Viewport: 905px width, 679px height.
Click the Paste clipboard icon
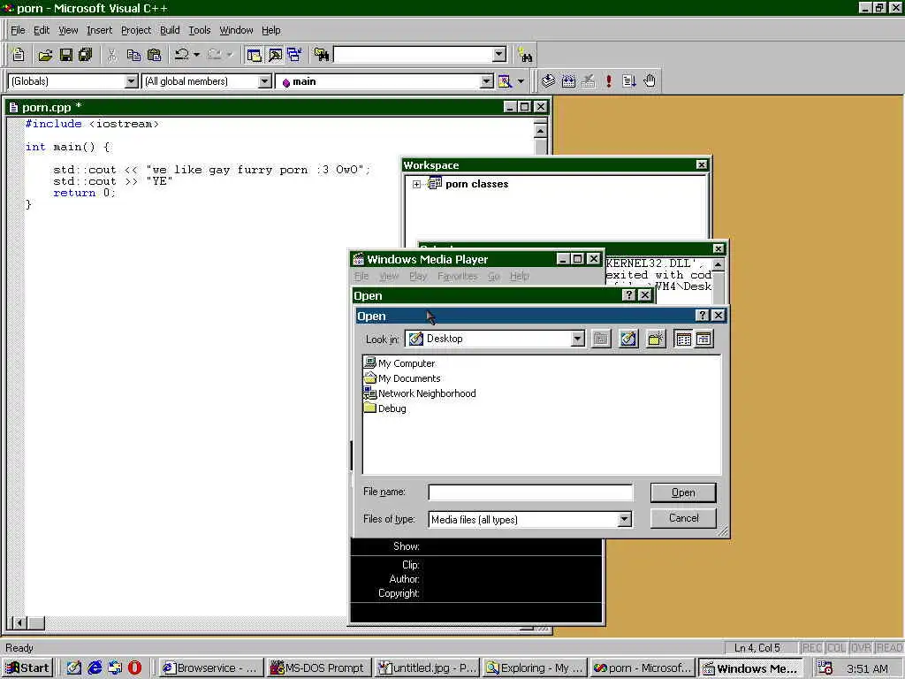point(154,55)
